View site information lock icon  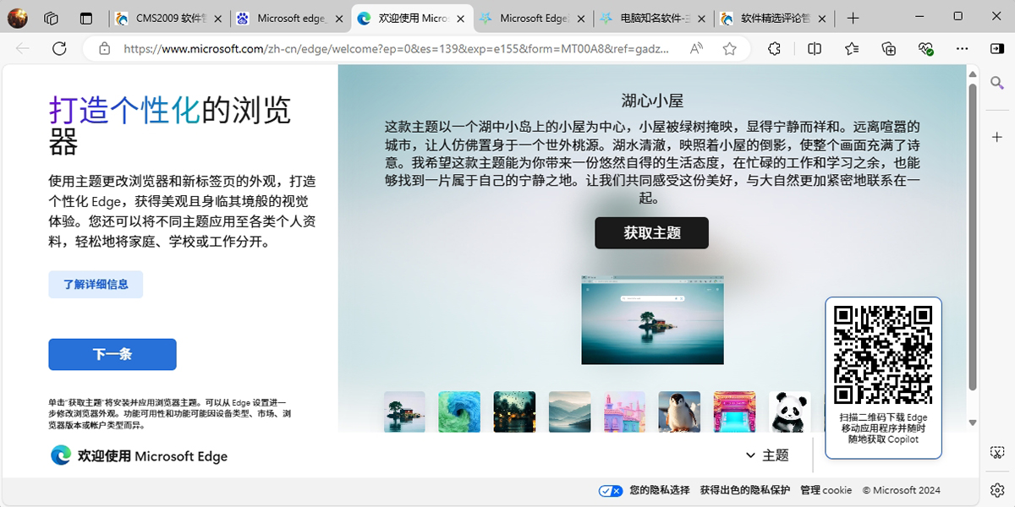104,49
